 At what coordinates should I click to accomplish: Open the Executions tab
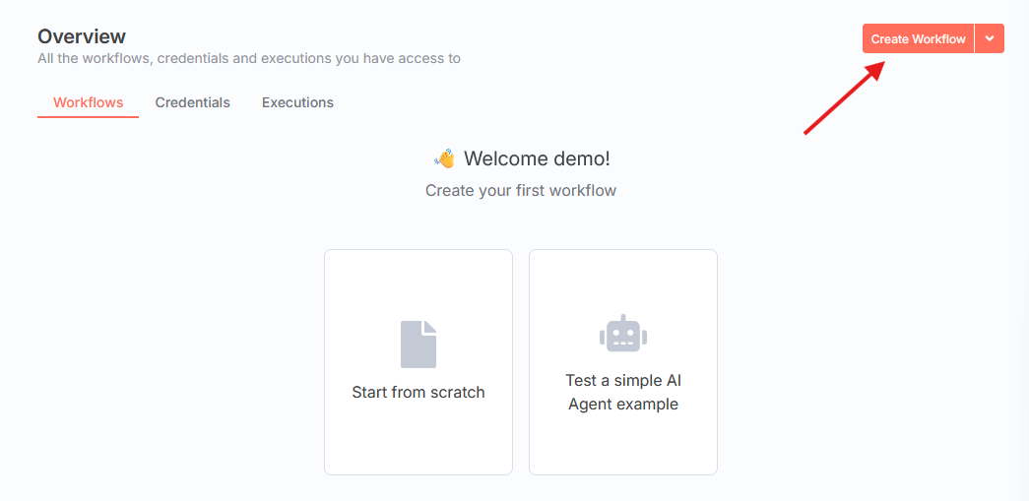[x=297, y=102]
